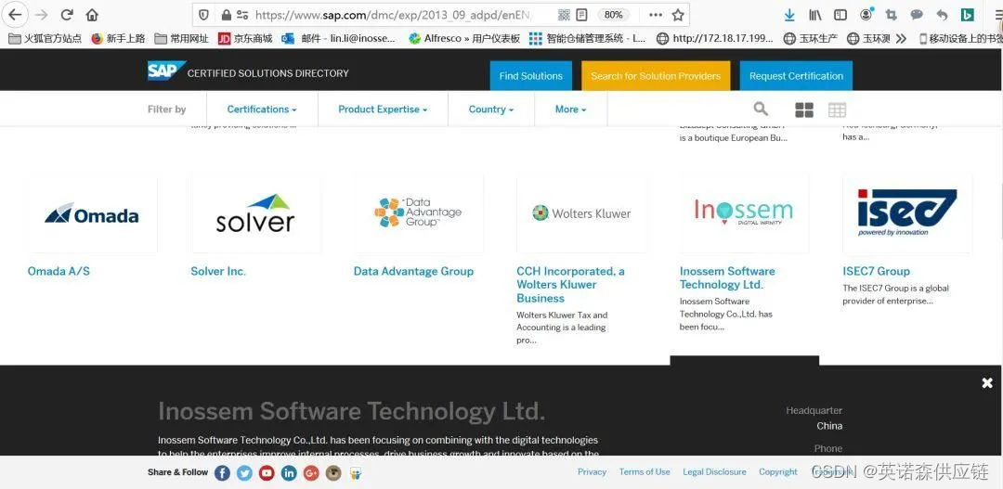Open the 京东商城 bookmark
The width and height of the screenshot is (1003, 489).
[245, 38]
